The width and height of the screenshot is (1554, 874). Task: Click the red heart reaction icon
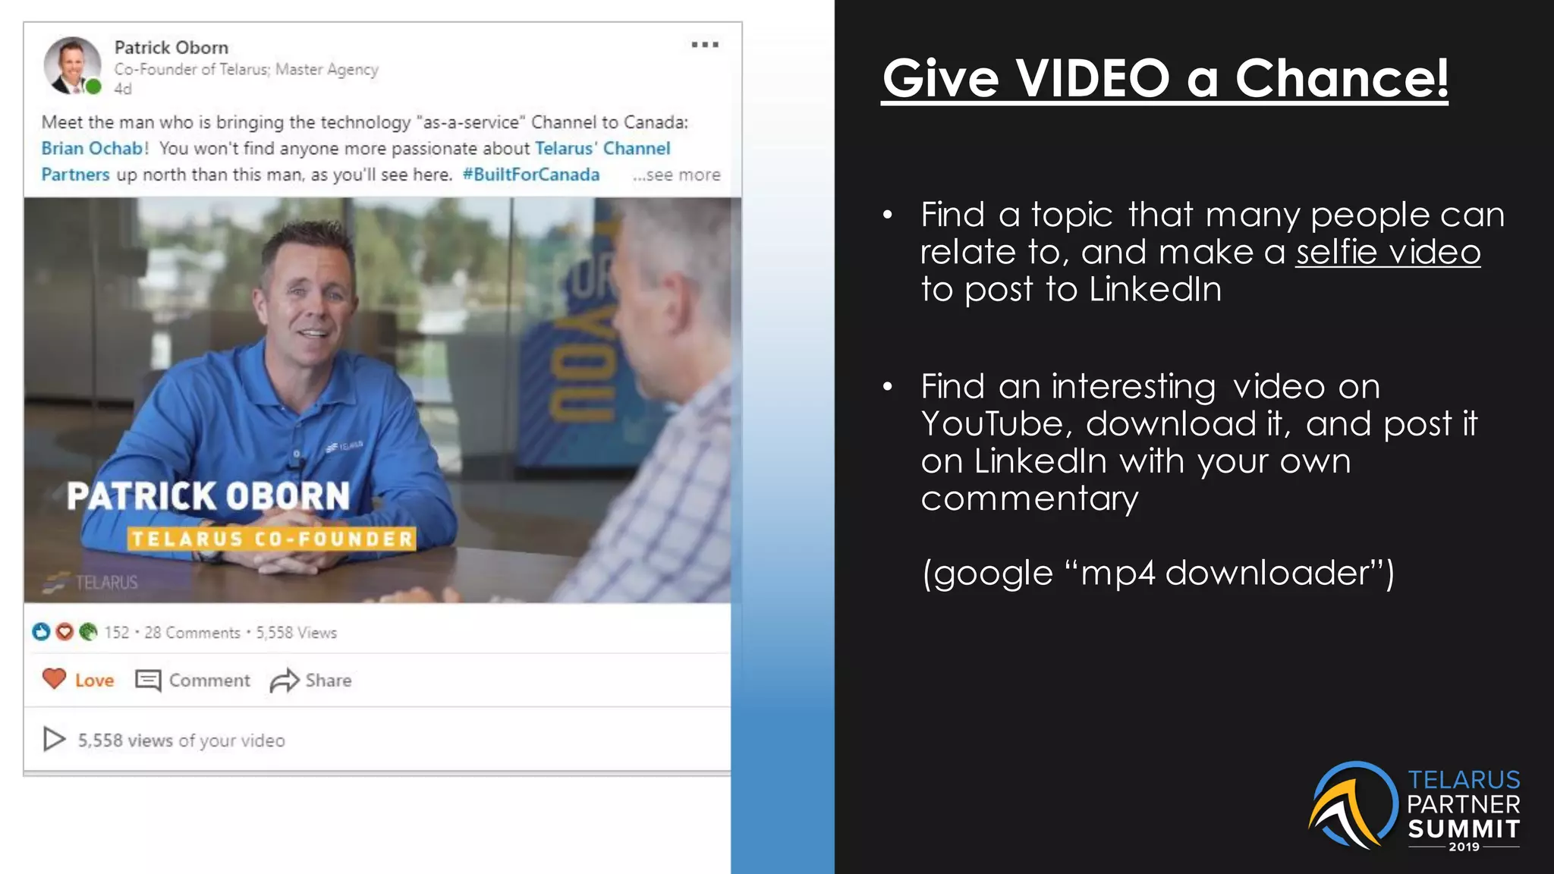pos(64,631)
